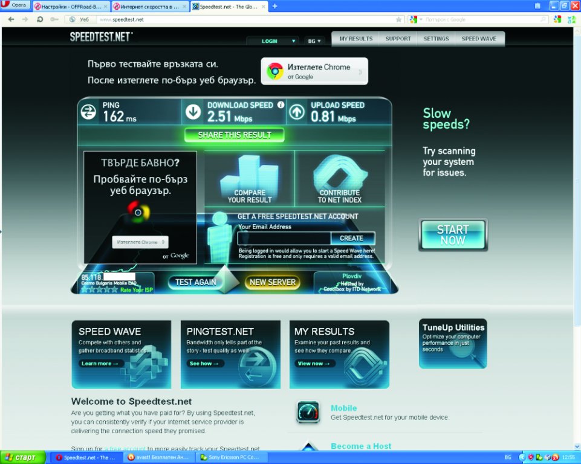This screenshot has height=464, width=581.
Task: Click the Mobile speedometer gauge icon
Action: click(308, 412)
